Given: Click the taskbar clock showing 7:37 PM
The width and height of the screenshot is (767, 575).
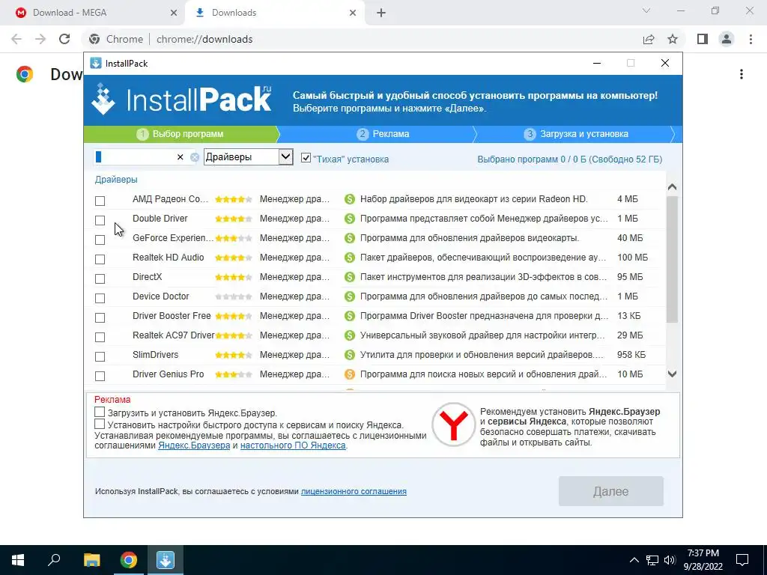Looking at the screenshot, I should [703, 560].
